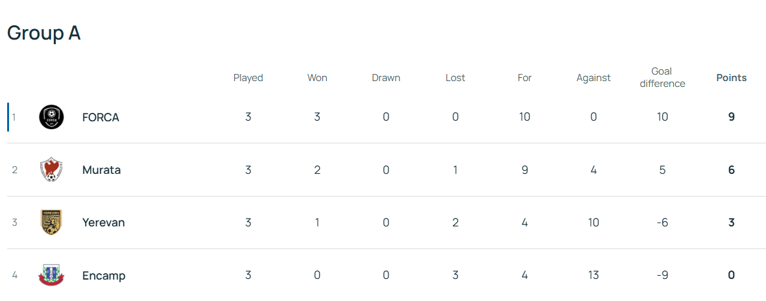Open the Encamp team link
766x301 pixels.
click(x=104, y=275)
